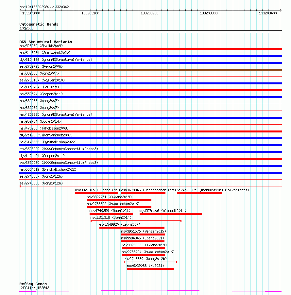The width and height of the screenshot is (291, 295).
Task: Open nsv3327751 (Audano2019) entry
Action: [x=109, y=197]
